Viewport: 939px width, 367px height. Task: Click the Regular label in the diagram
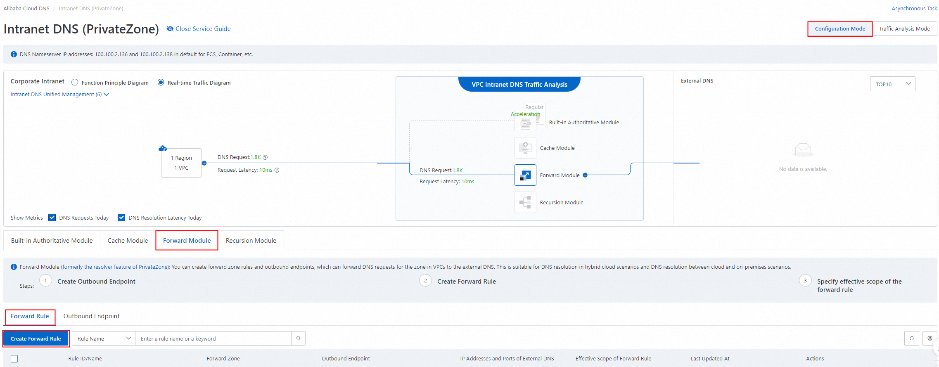534,107
